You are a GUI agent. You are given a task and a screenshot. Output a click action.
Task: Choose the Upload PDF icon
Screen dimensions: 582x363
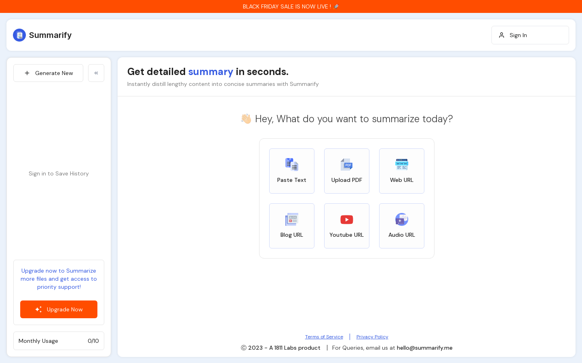pyautogui.click(x=347, y=165)
